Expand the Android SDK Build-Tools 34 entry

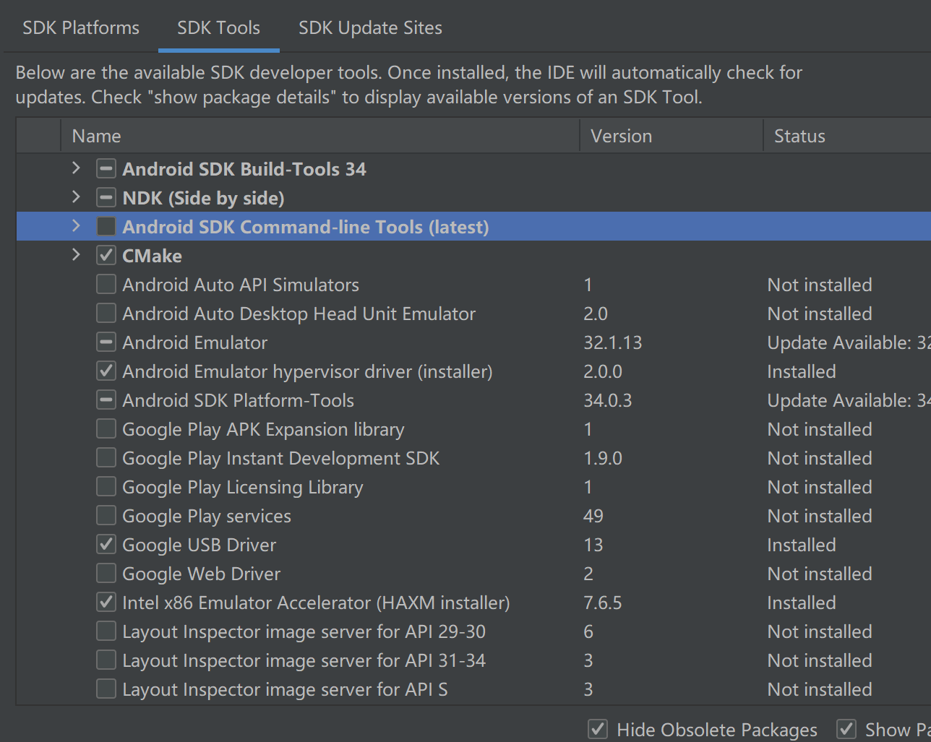pyautogui.click(x=75, y=168)
